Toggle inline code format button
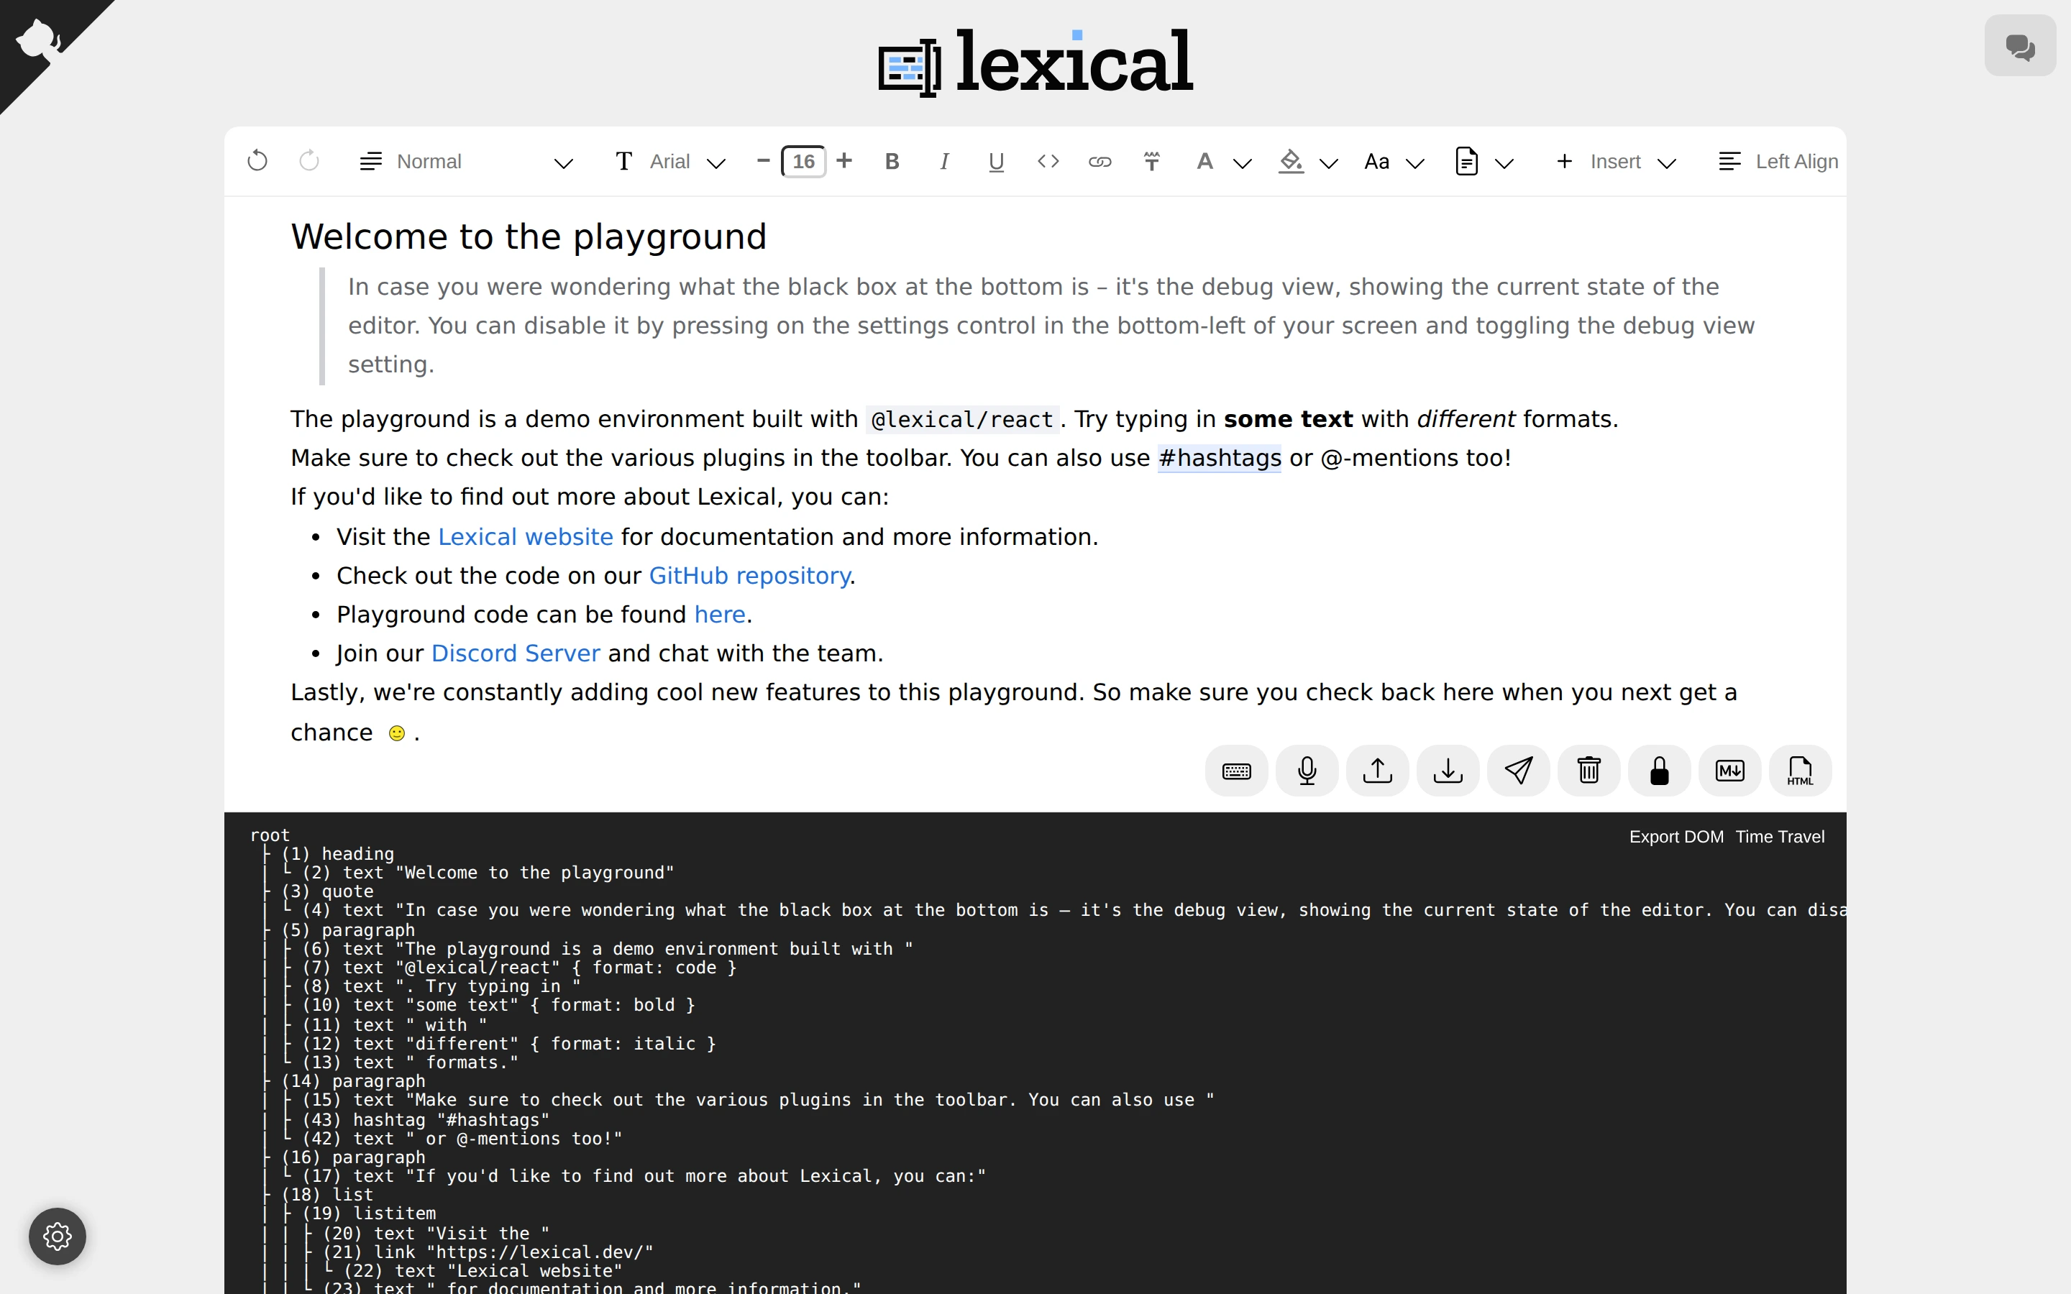The height and width of the screenshot is (1294, 2071). pos(1048,161)
